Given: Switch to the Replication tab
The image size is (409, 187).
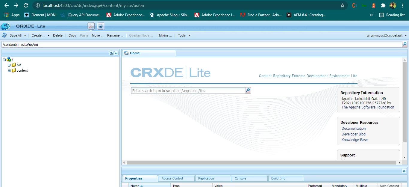Looking at the screenshot, I should [x=213, y=178].
